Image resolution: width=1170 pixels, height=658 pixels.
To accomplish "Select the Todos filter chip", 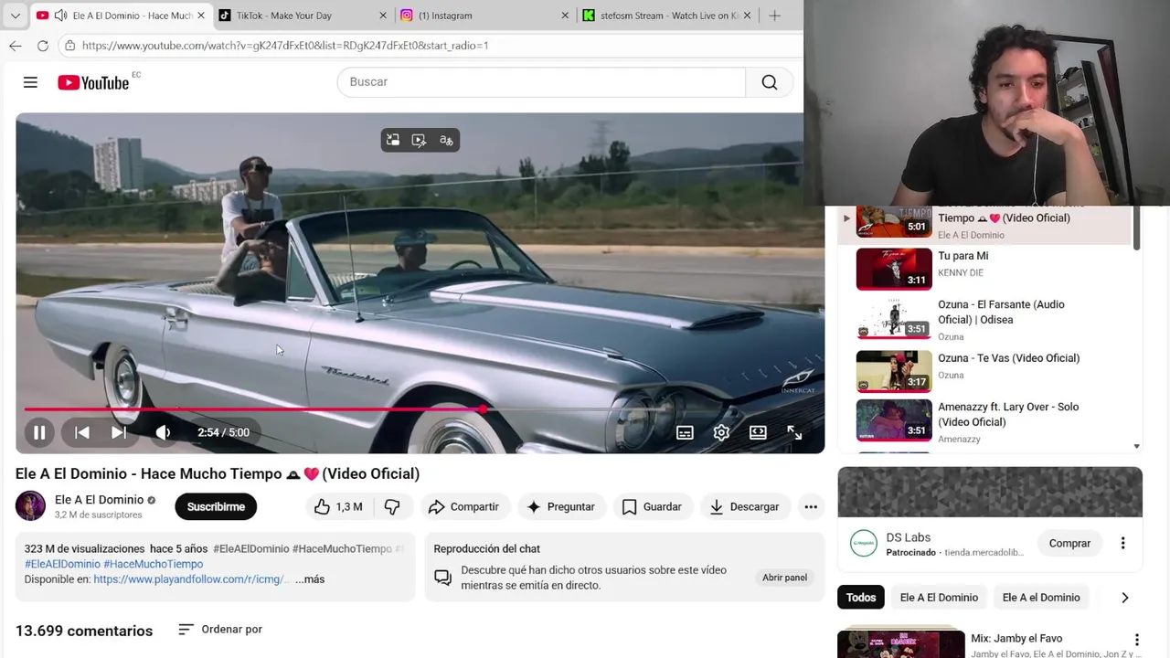I will click(861, 598).
